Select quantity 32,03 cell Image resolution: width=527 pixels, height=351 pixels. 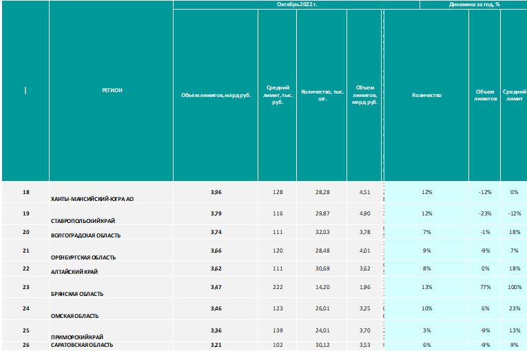pyautogui.click(x=322, y=232)
